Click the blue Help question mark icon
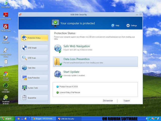The width and height of the screenshot is (161, 121). (113, 25)
